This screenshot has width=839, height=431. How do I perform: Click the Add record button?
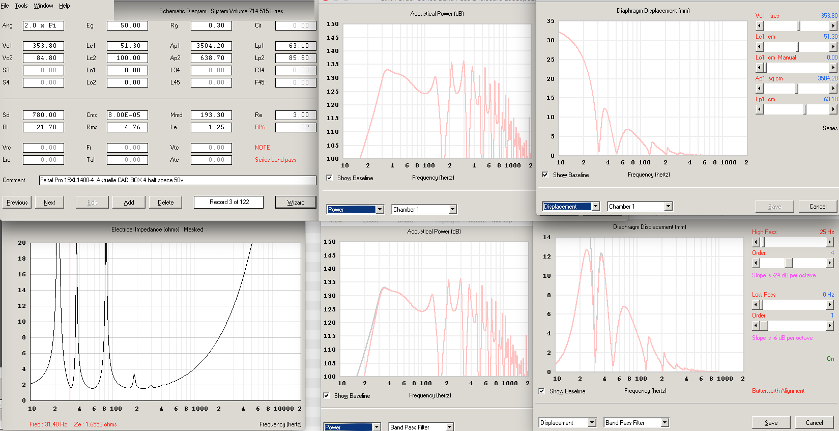click(x=129, y=202)
